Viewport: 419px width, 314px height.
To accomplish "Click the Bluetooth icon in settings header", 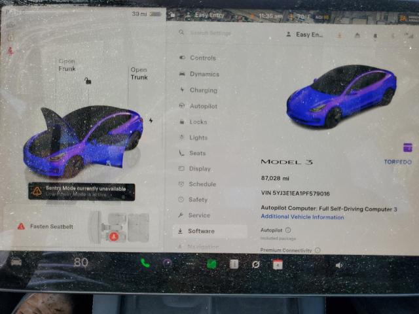I will pos(393,36).
